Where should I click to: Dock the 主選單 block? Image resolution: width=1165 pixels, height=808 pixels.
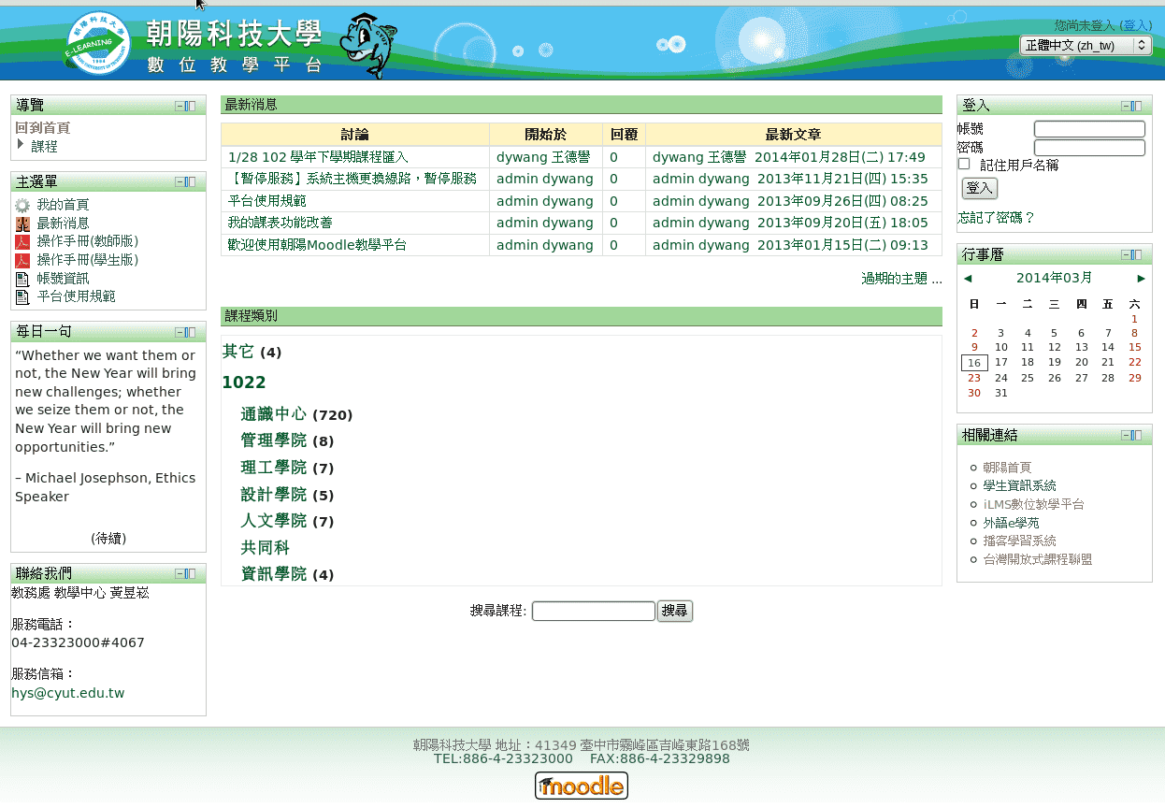[x=191, y=182]
